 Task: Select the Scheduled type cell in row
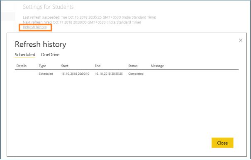[x=46, y=74]
